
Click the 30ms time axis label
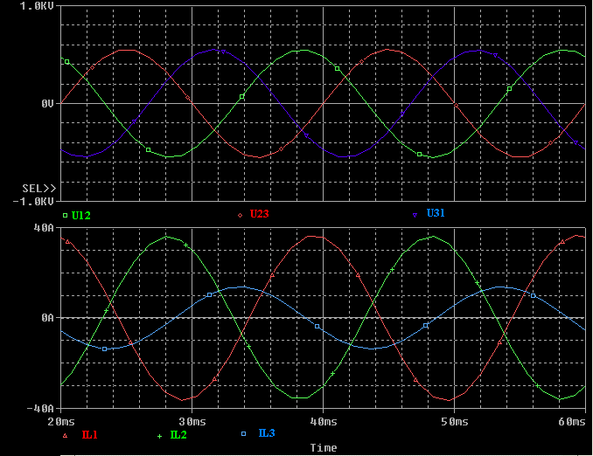coord(192,422)
